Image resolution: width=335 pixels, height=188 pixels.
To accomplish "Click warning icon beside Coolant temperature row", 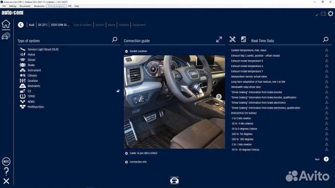I will [327, 50].
